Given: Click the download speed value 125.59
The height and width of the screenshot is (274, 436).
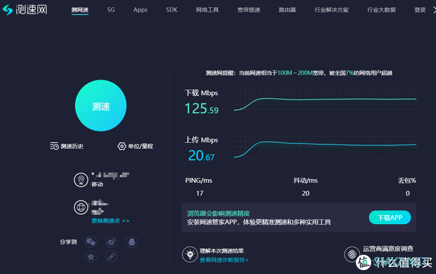Looking at the screenshot, I should (x=201, y=108).
